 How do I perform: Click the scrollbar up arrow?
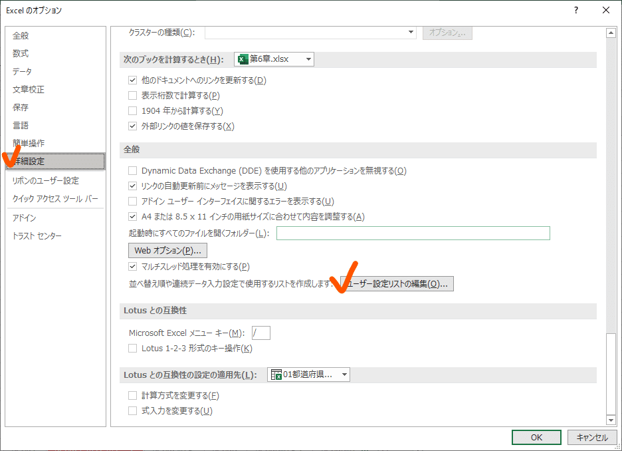(611, 33)
